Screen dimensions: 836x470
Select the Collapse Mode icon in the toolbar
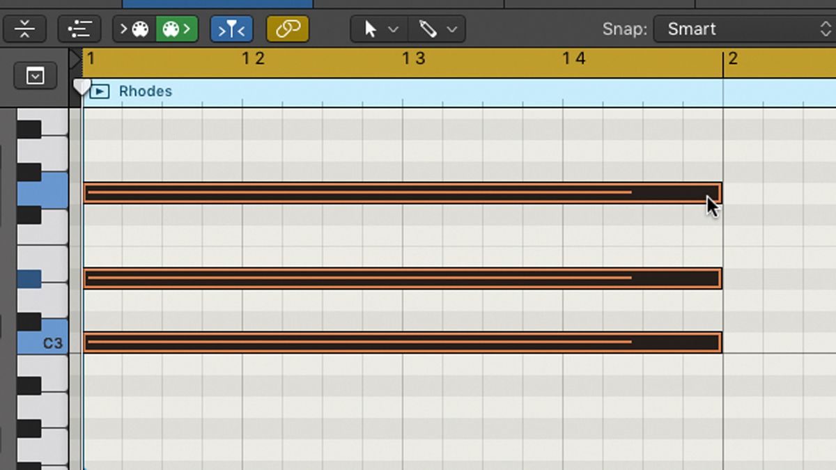[x=25, y=29]
